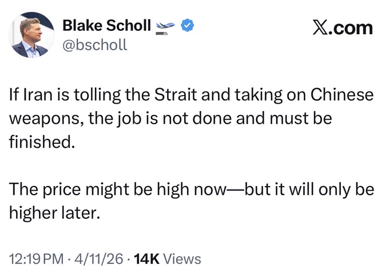Click the Blake Scholl display name
This screenshot has width=389, height=280.
point(106,25)
